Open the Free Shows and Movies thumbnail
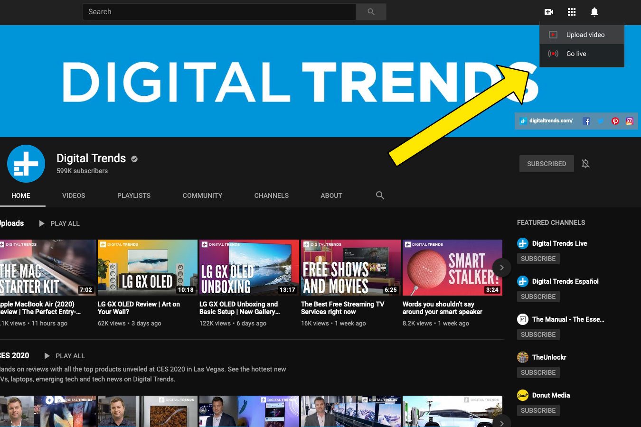Image resolution: width=641 pixels, height=427 pixels. 351,268
